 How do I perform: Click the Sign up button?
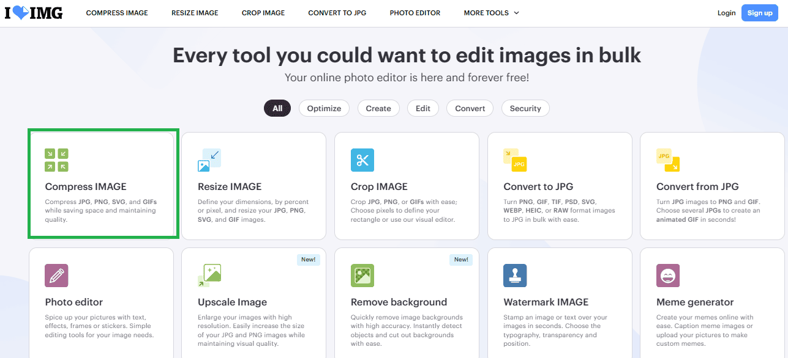[759, 12]
